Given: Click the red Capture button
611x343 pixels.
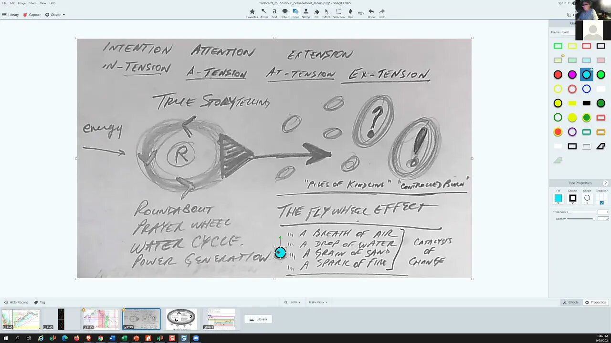Looking at the screenshot, I should click(32, 15).
